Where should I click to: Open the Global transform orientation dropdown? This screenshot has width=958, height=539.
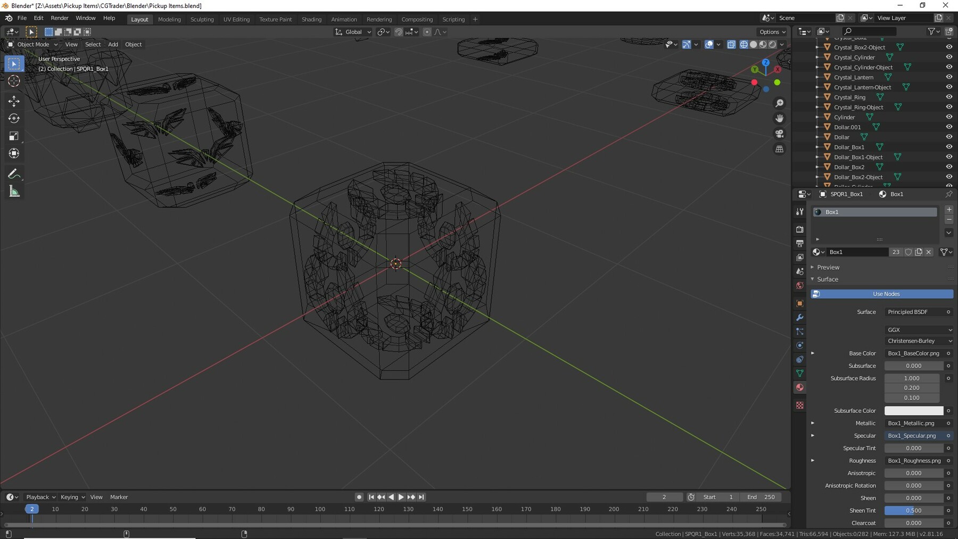(353, 32)
